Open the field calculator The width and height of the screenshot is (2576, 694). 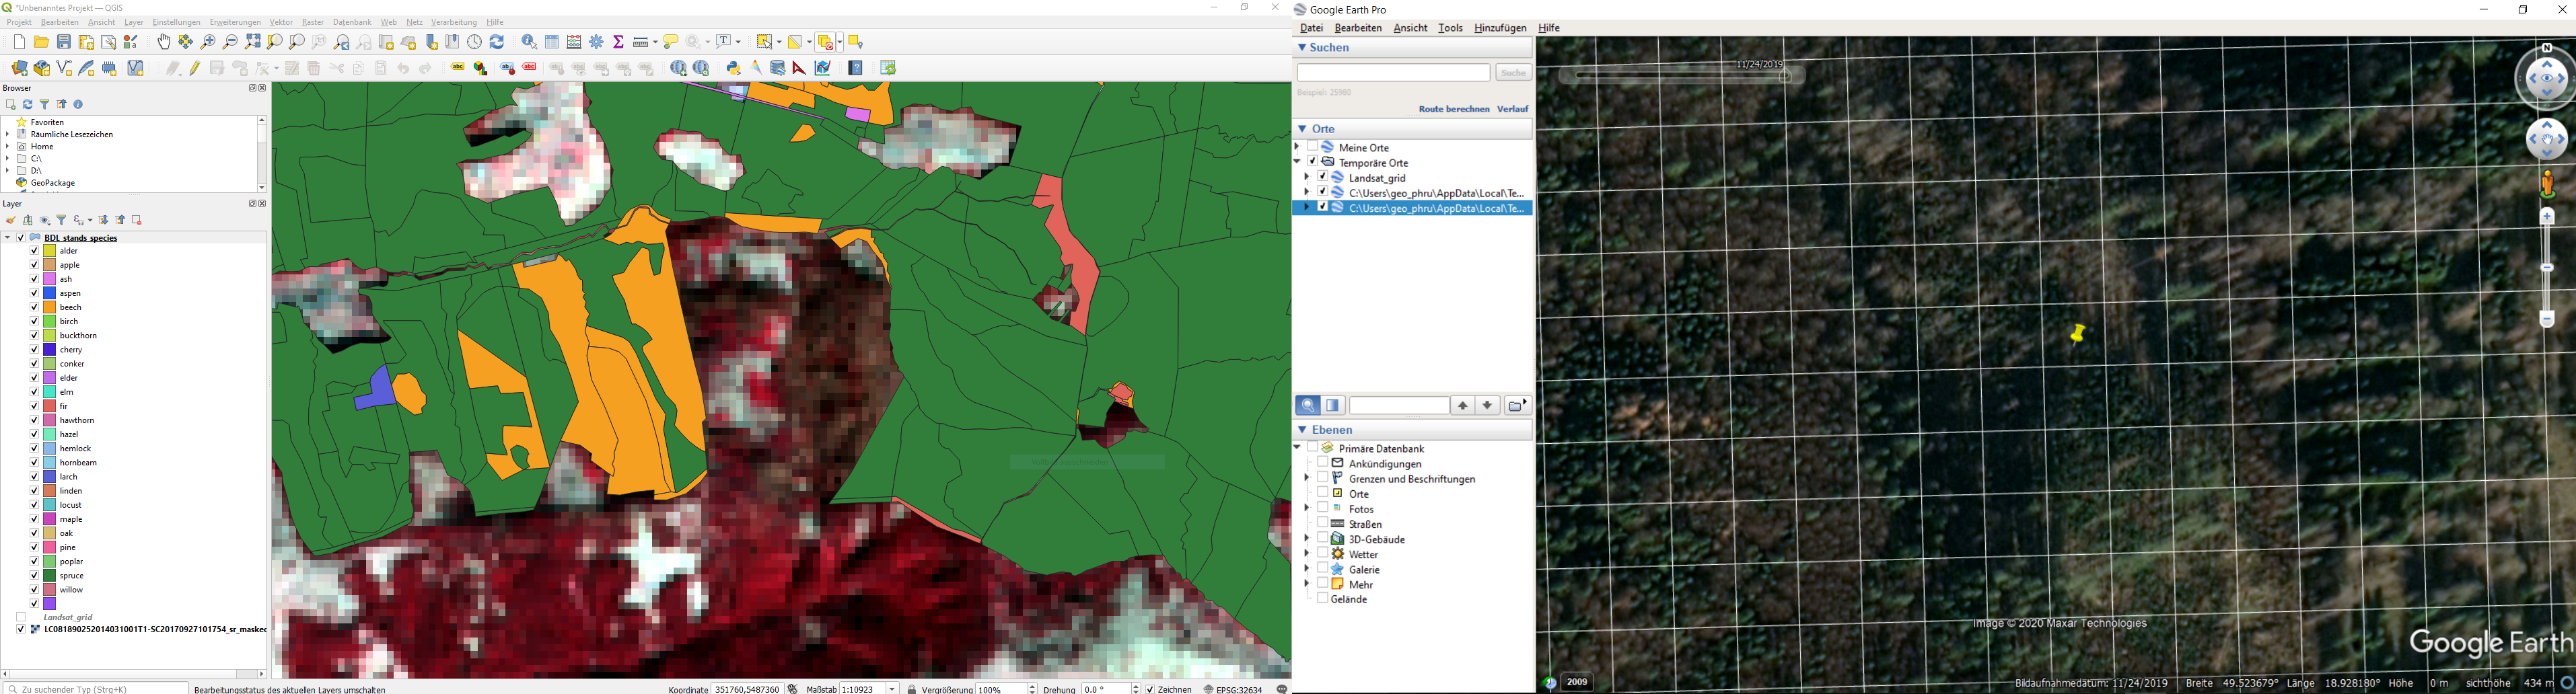(573, 42)
